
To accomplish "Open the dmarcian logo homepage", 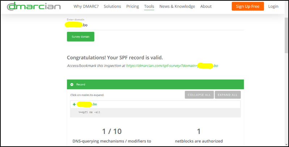I will pos(34,7).
